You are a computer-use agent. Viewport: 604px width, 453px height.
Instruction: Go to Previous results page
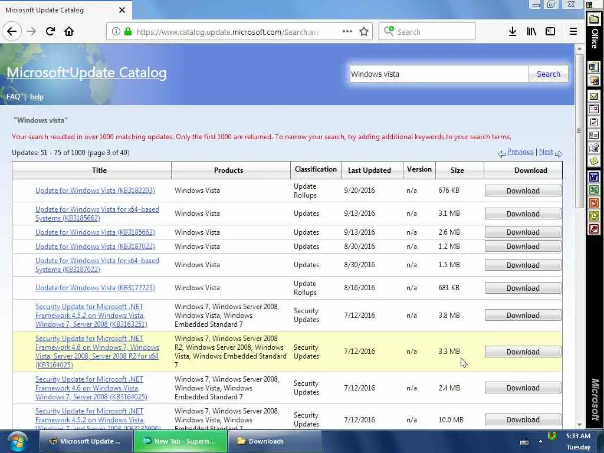(520, 152)
